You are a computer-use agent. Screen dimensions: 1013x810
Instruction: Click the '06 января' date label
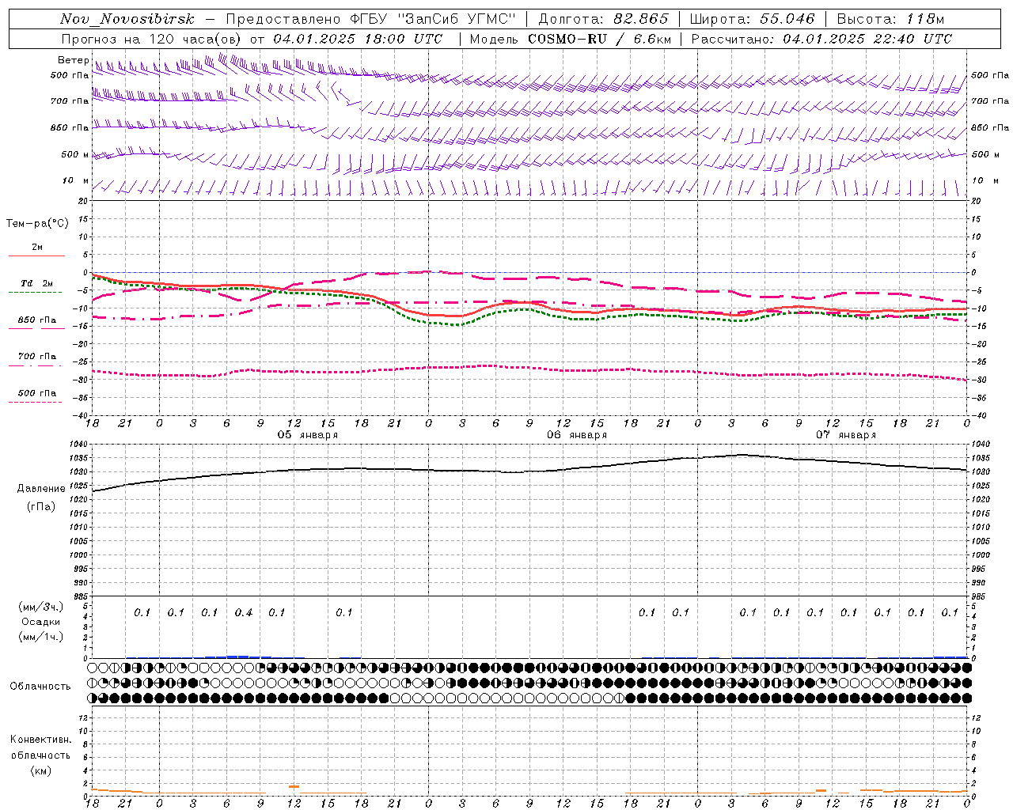577,435
